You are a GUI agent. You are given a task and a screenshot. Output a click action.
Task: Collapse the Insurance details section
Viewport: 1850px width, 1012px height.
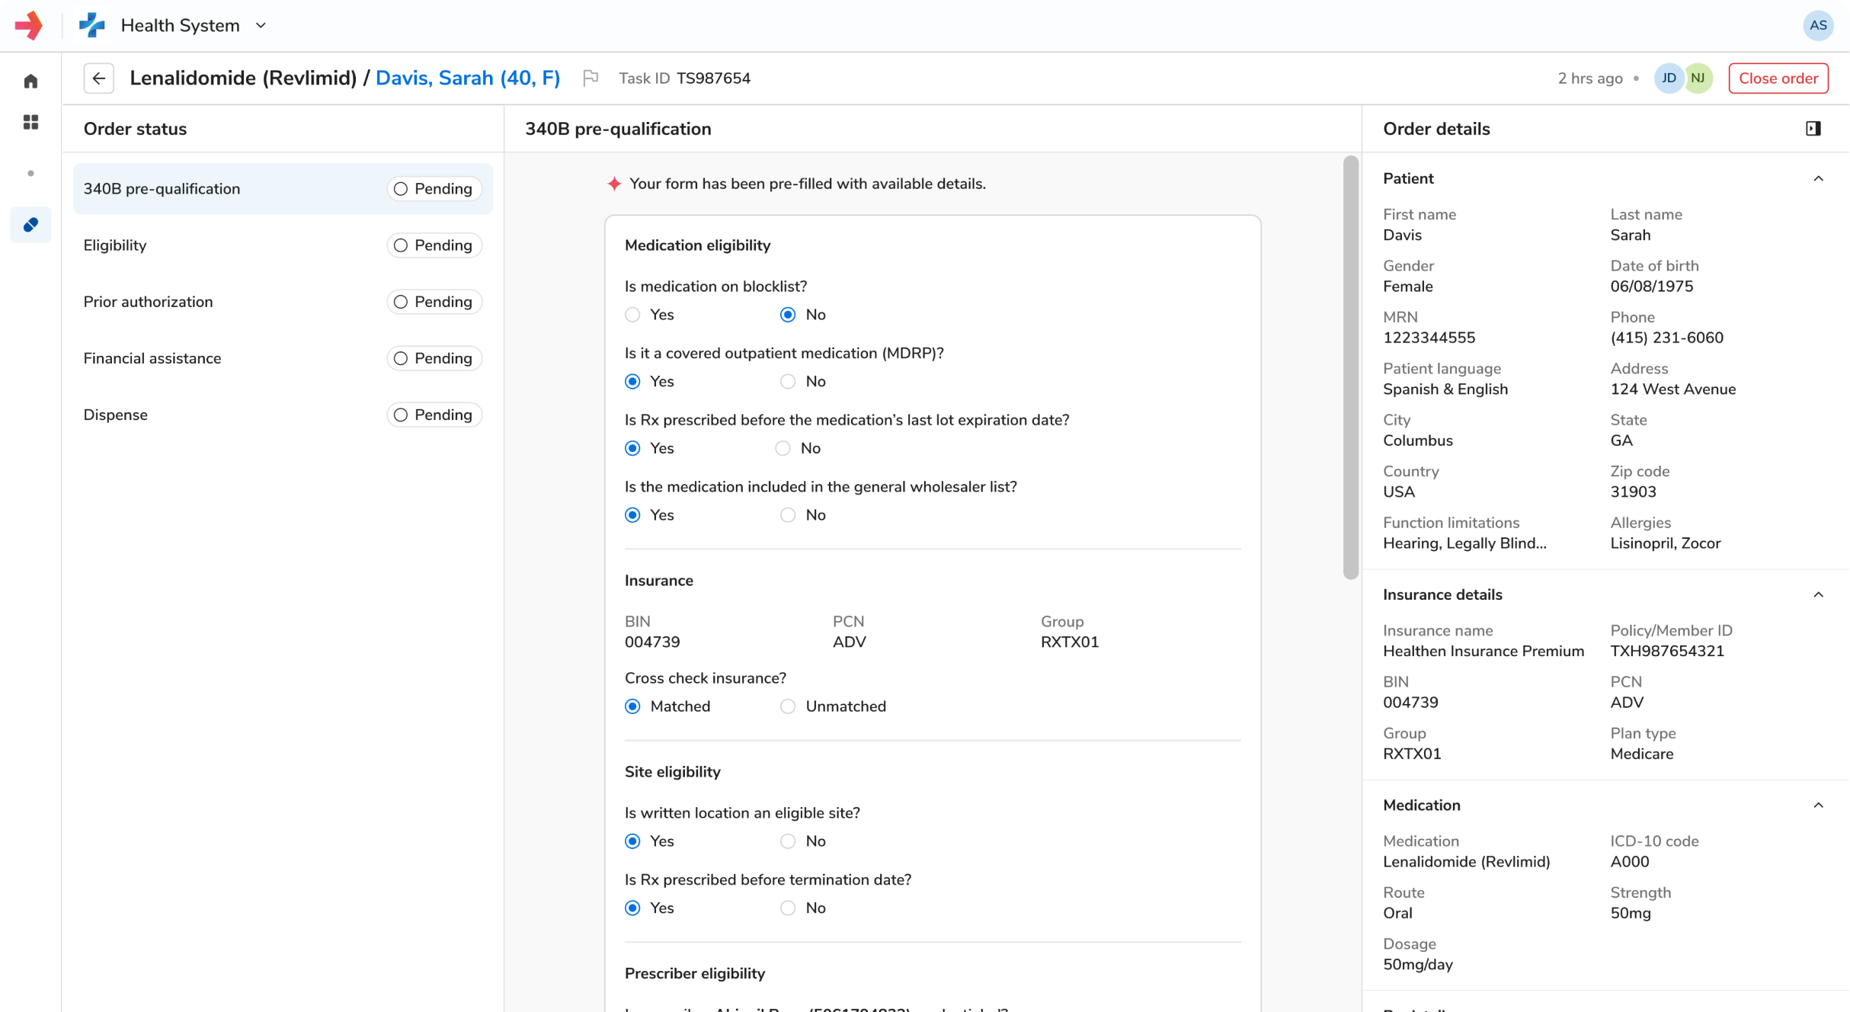click(x=1818, y=594)
